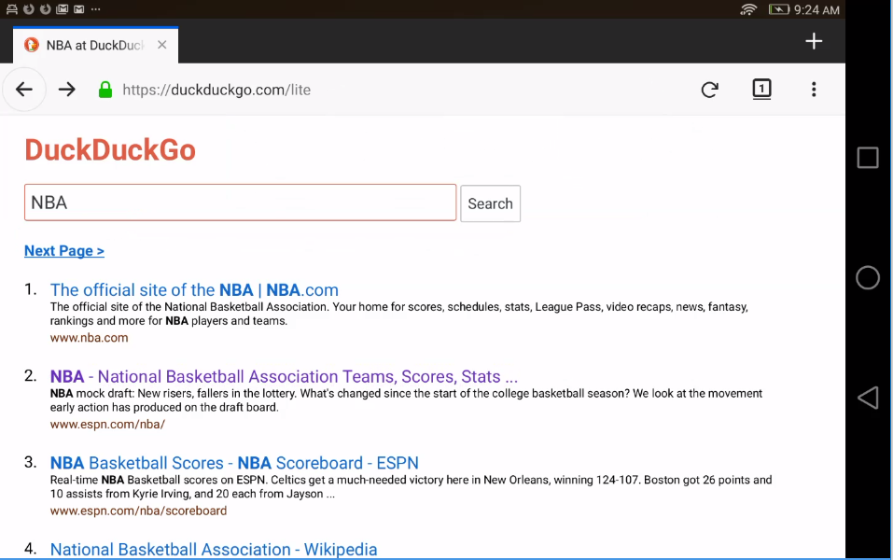Open the National Basketball Association Wikipedia result

coord(213,549)
